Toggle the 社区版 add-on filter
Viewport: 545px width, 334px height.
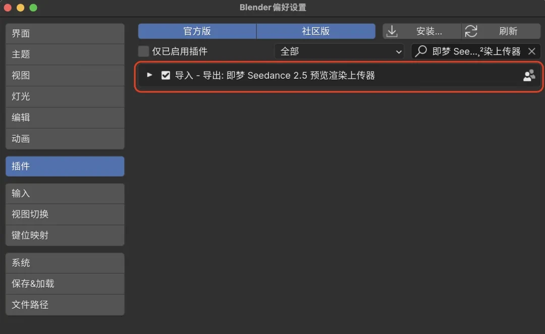[x=316, y=31]
